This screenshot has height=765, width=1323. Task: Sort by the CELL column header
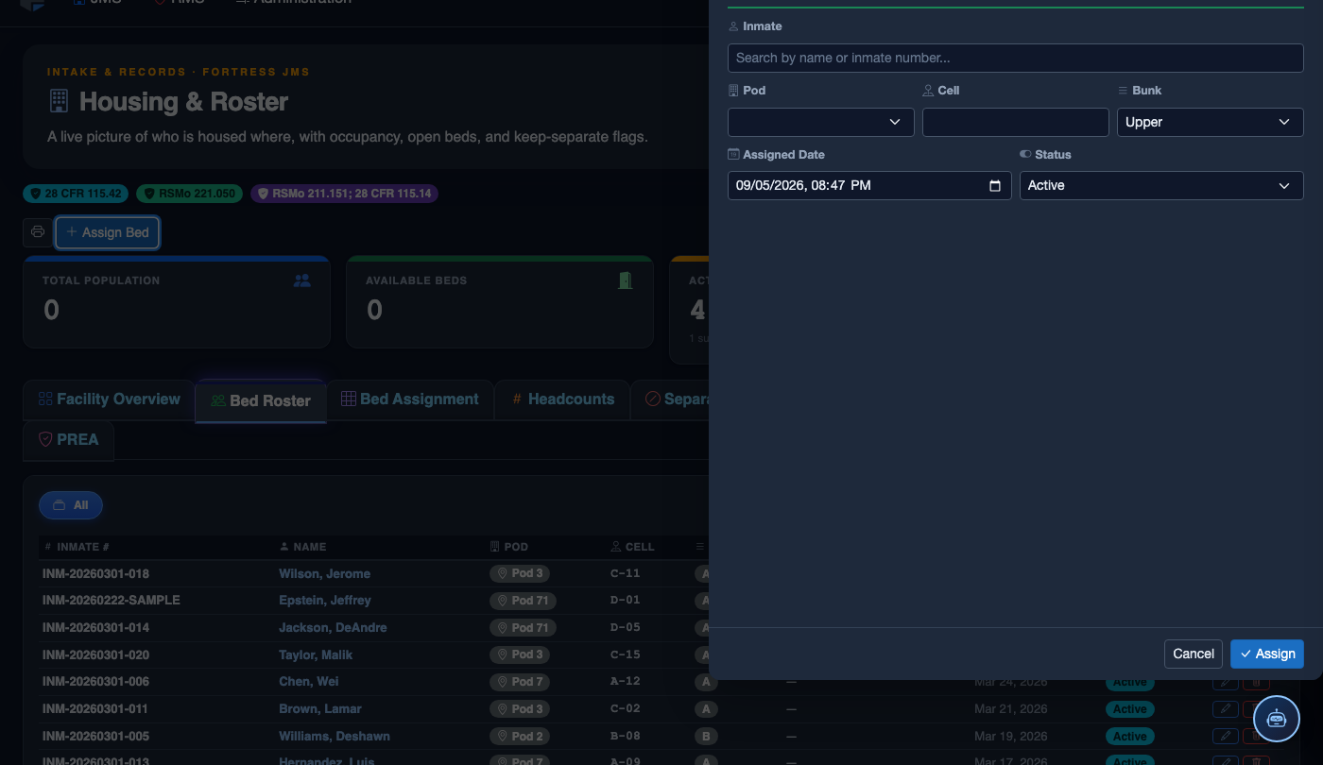[x=633, y=547]
